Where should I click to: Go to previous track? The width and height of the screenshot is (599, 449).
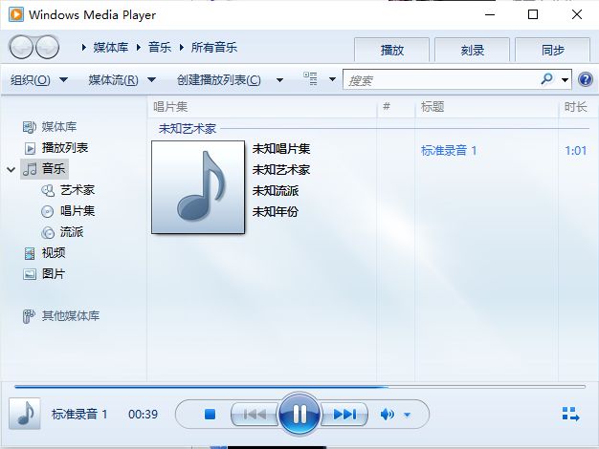pyautogui.click(x=255, y=414)
